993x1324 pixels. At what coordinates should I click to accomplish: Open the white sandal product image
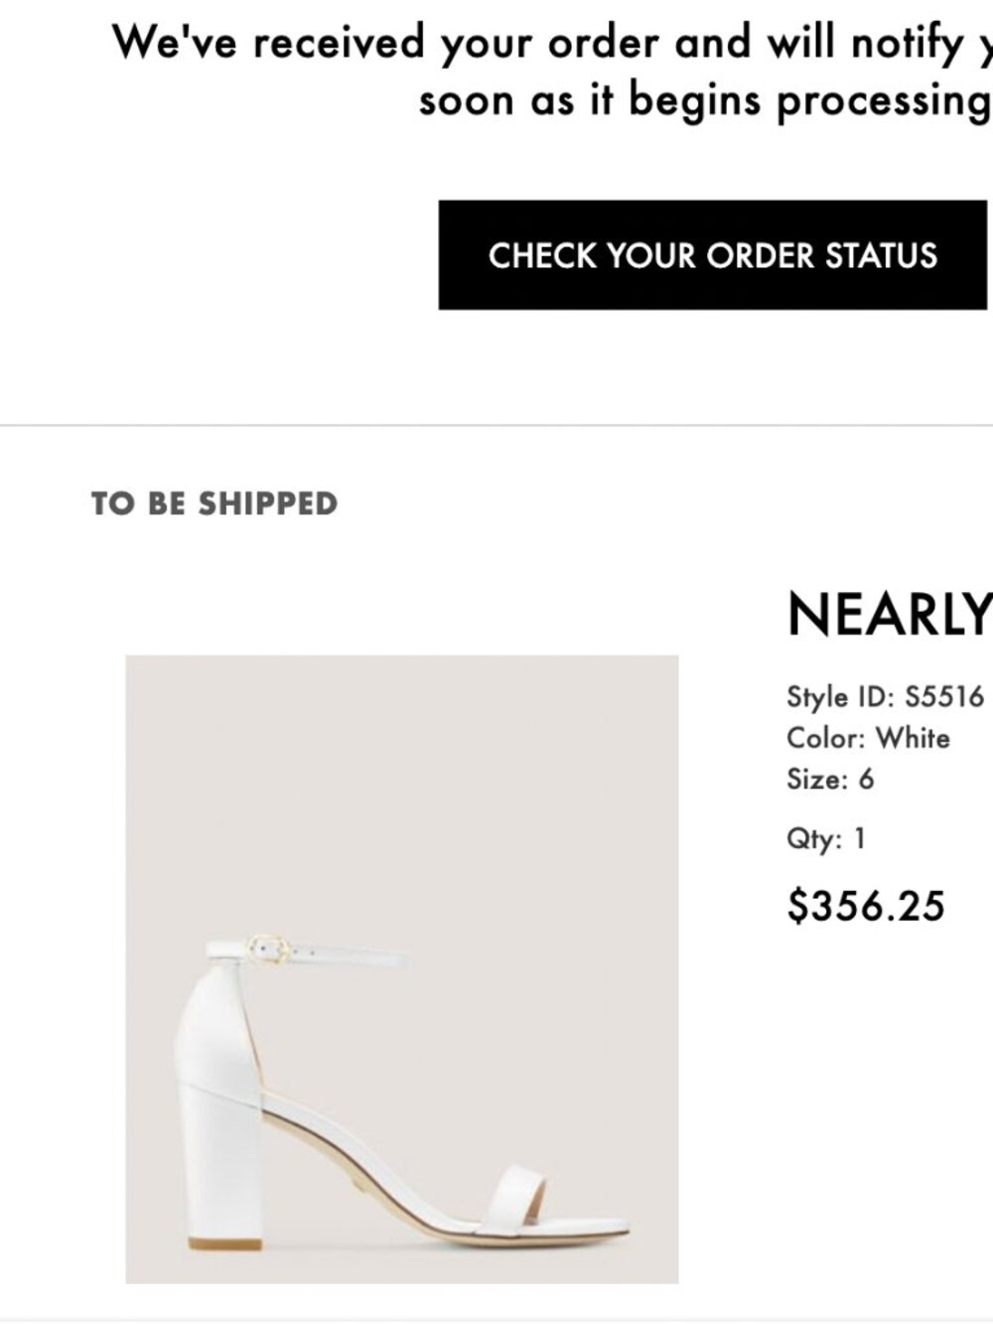401,968
